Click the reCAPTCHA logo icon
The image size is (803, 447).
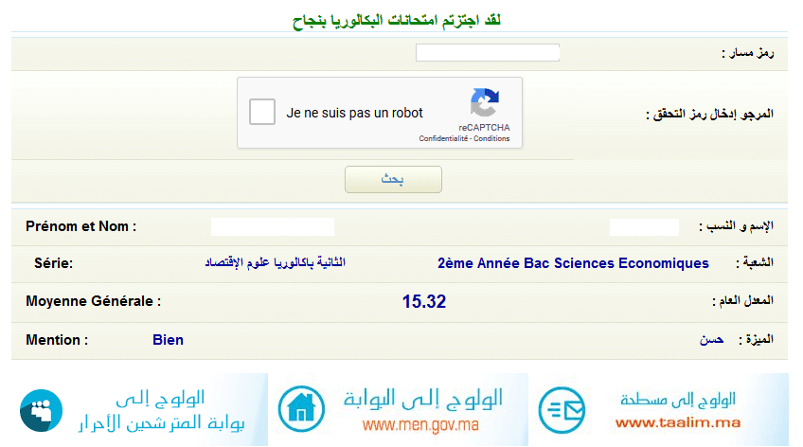[484, 102]
